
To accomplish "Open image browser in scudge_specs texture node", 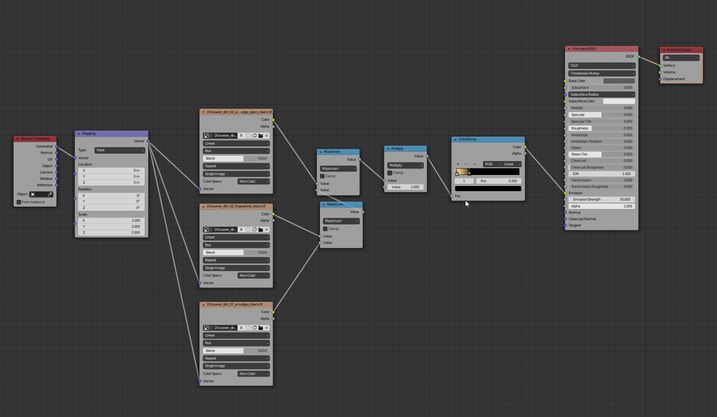I will 207,135.
